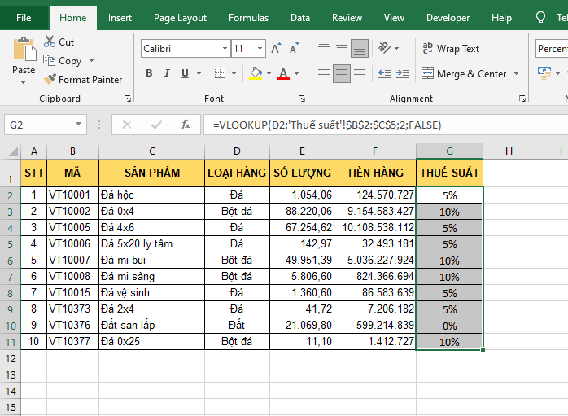Increase font size with the larger A icon
Viewport: 568px width, 416px height.
277,49
